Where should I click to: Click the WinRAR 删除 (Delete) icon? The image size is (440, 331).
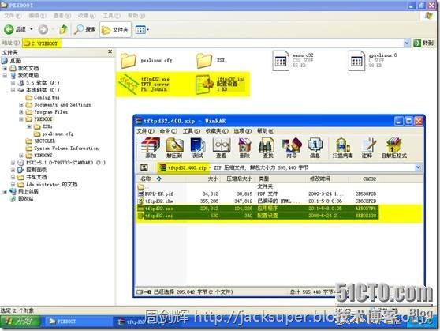pos(244,148)
